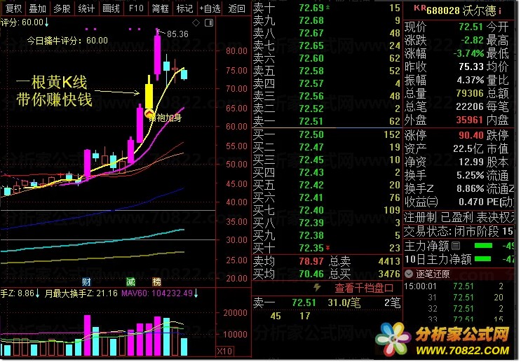Click the 总量 value 79306
The image size is (521, 362).
(x=470, y=94)
